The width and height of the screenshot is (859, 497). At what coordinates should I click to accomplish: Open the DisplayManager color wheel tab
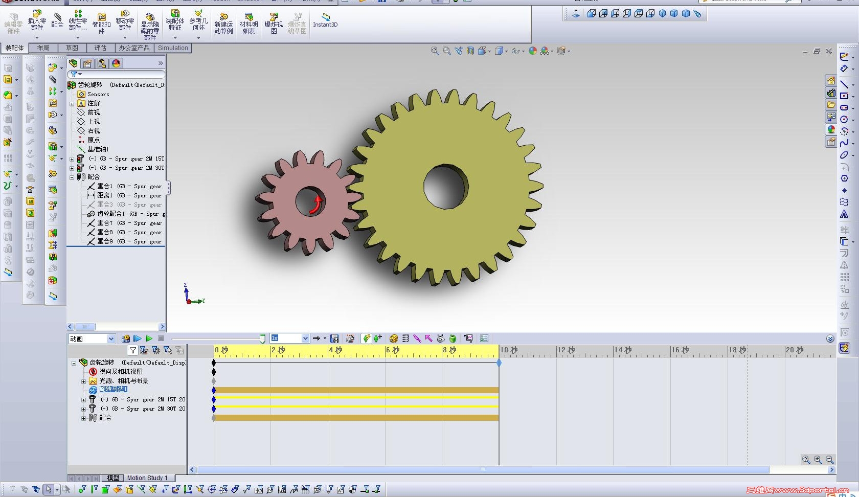pos(116,63)
